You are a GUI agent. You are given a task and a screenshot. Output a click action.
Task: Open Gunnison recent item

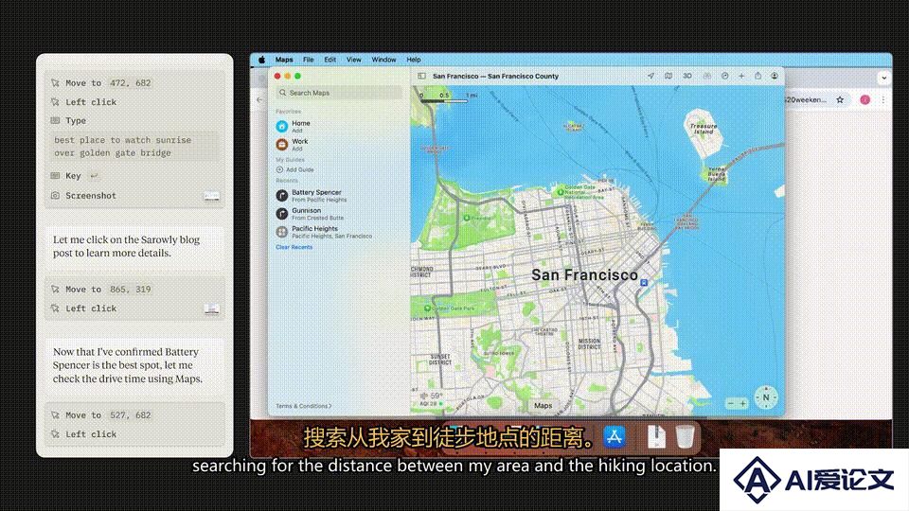(310, 214)
